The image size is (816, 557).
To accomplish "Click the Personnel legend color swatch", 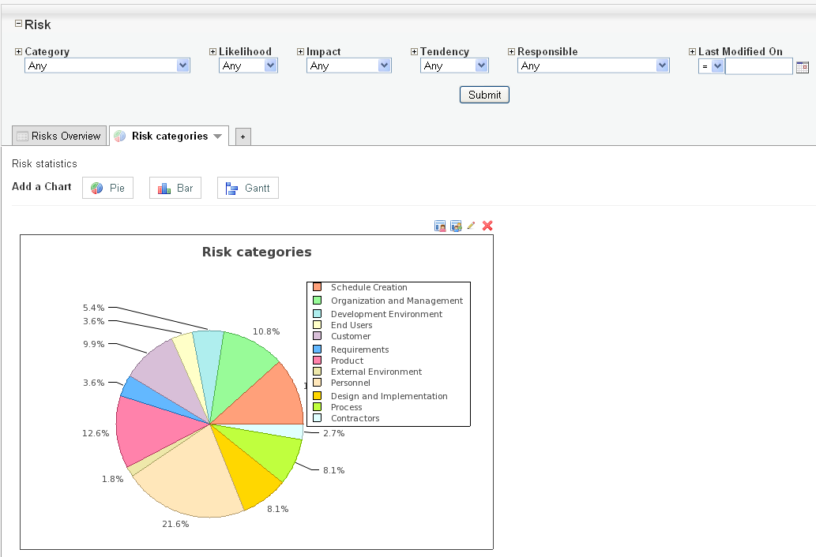I will click(x=317, y=383).
